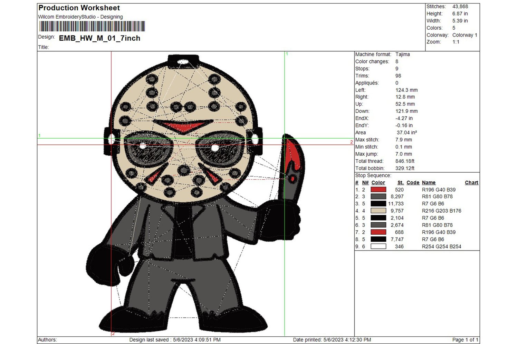Viewport: 518px width, 344px height.
Task: Click the 'Title:' label
Action: [x=44, y=47]
